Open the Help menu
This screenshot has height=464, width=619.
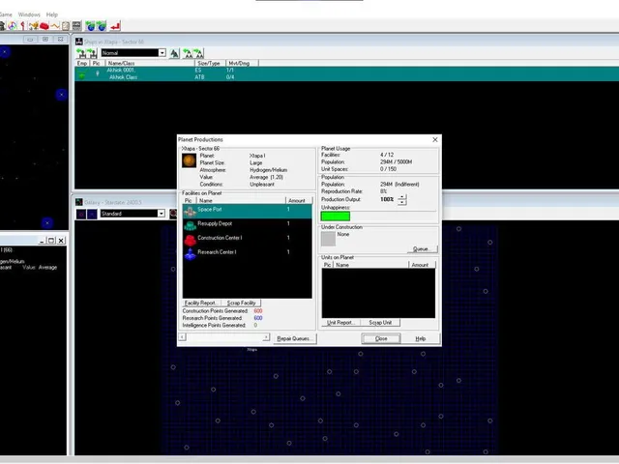(x=51, y=14)
